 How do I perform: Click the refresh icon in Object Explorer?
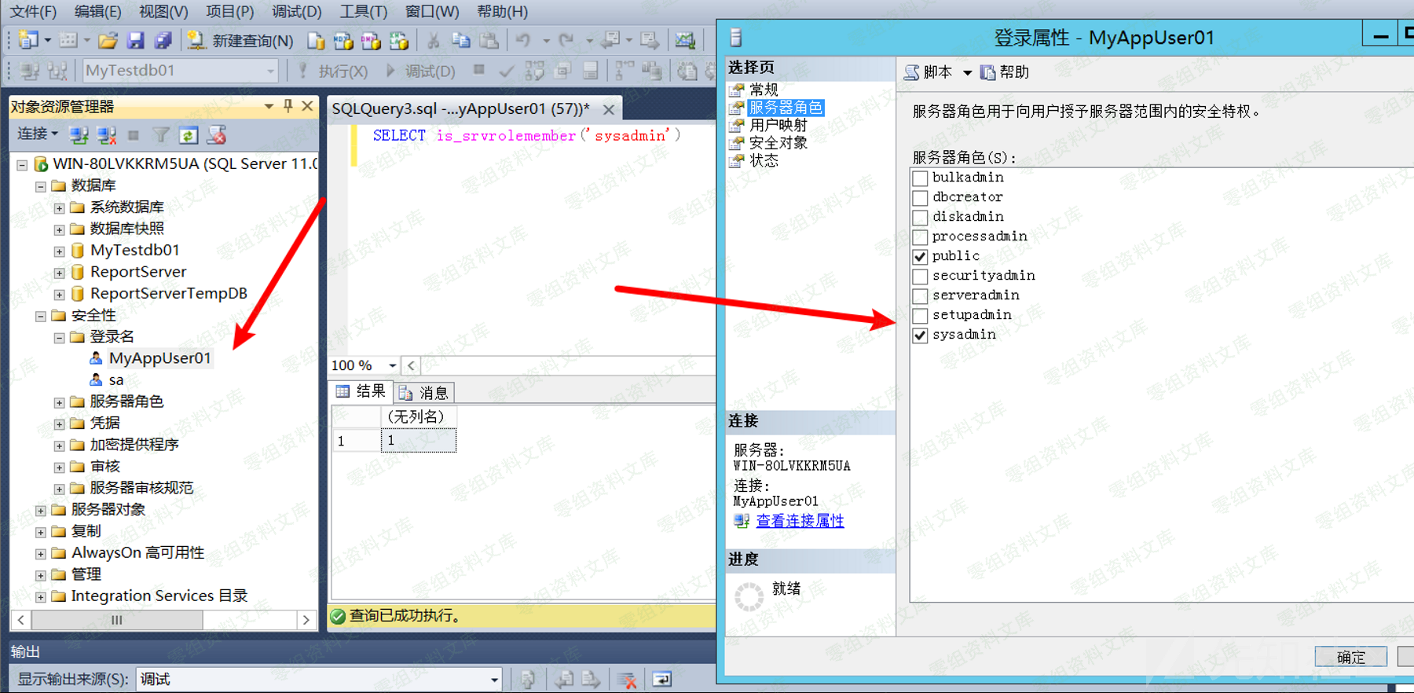coord(189,135)
